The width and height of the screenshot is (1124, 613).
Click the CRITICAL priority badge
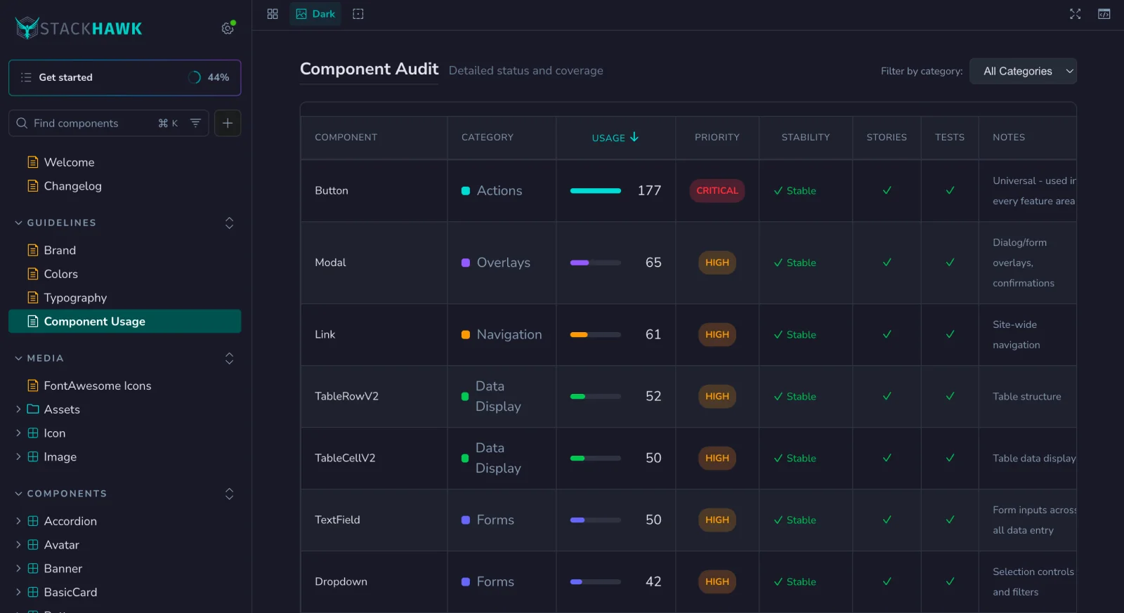click(717, 190)
